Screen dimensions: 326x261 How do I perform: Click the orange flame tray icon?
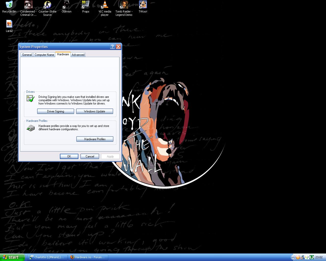298,257
